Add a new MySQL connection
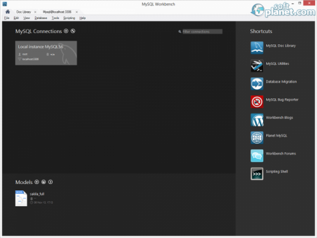This screenshot has width=317, height=238. tap(66, 31)
